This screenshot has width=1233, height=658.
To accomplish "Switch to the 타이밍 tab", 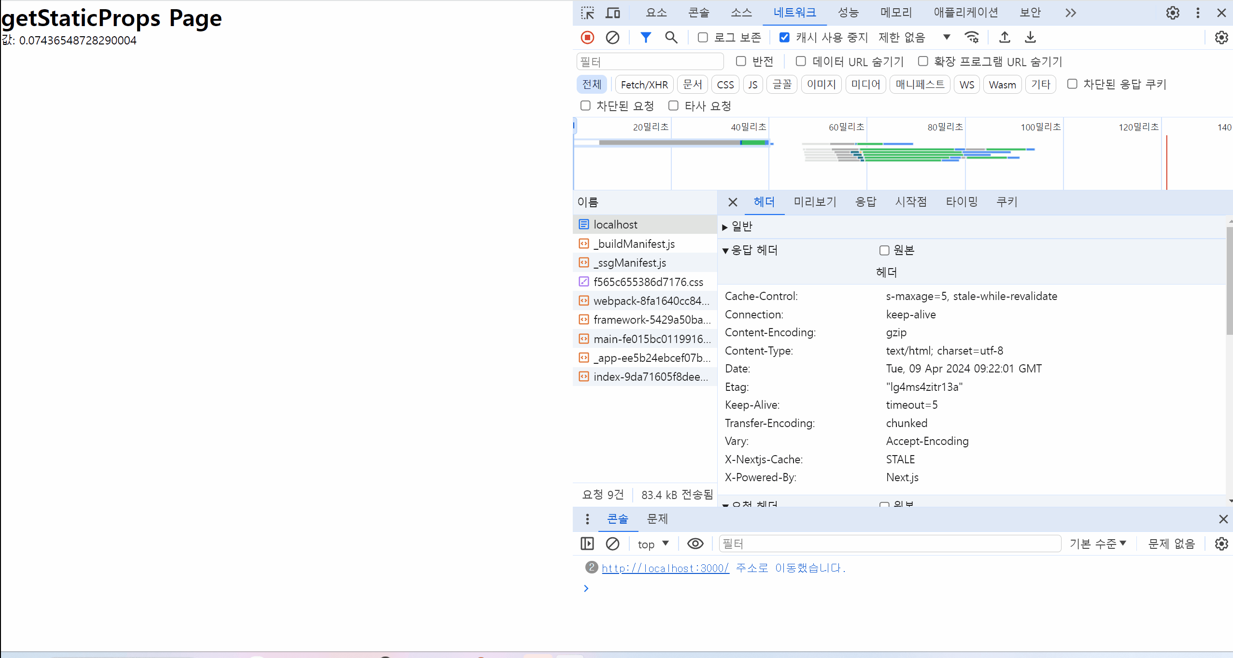I will [x=962, y=202].
